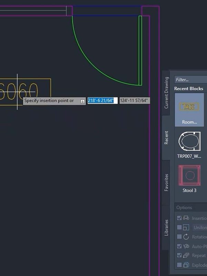Enable the Uniform Scale checkbox
This screenshot has height=276, width=207.
179,227
